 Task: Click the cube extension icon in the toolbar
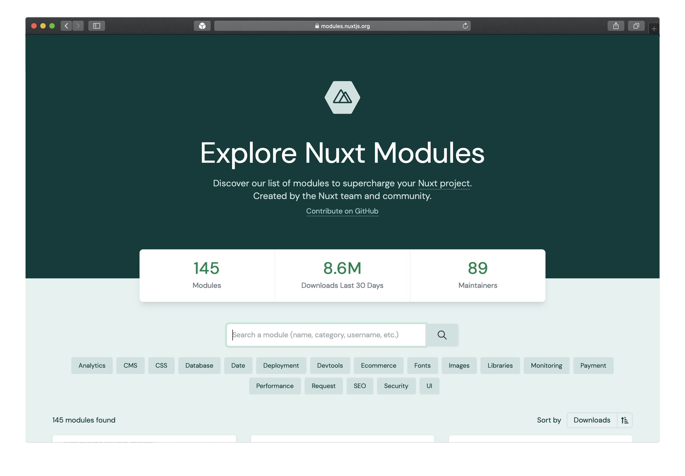click(202, 26)
